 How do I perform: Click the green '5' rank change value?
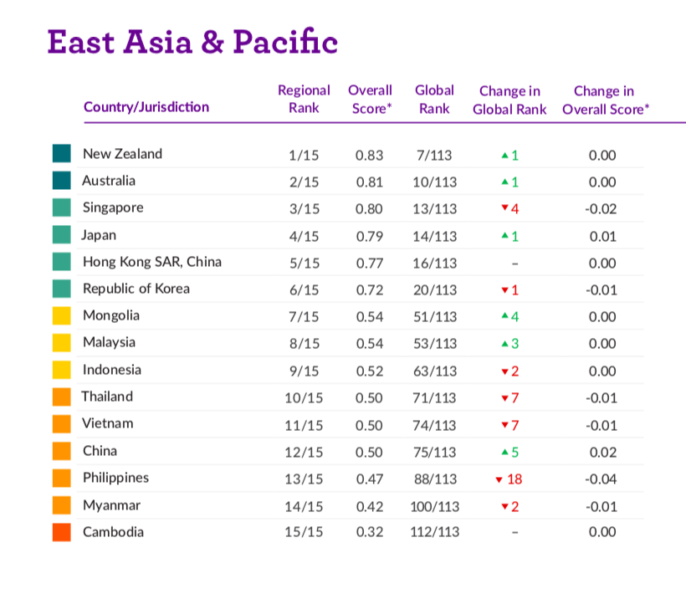[515, 453]
